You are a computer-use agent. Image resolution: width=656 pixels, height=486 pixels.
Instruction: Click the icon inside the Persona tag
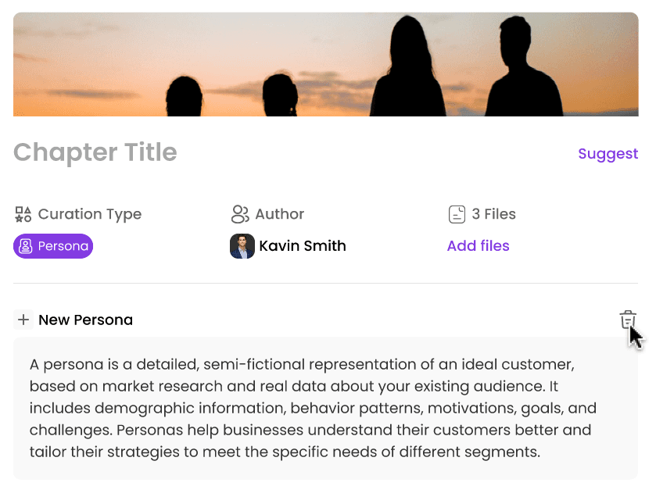tap(26, 246)
